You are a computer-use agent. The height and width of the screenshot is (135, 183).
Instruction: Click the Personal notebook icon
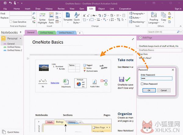[x=3, y=39]
